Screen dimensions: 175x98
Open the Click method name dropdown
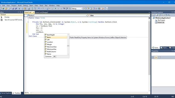(x=150, y=16)
